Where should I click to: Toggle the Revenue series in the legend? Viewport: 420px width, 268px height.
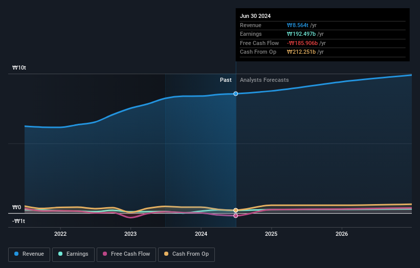click(x=29, y=254)
